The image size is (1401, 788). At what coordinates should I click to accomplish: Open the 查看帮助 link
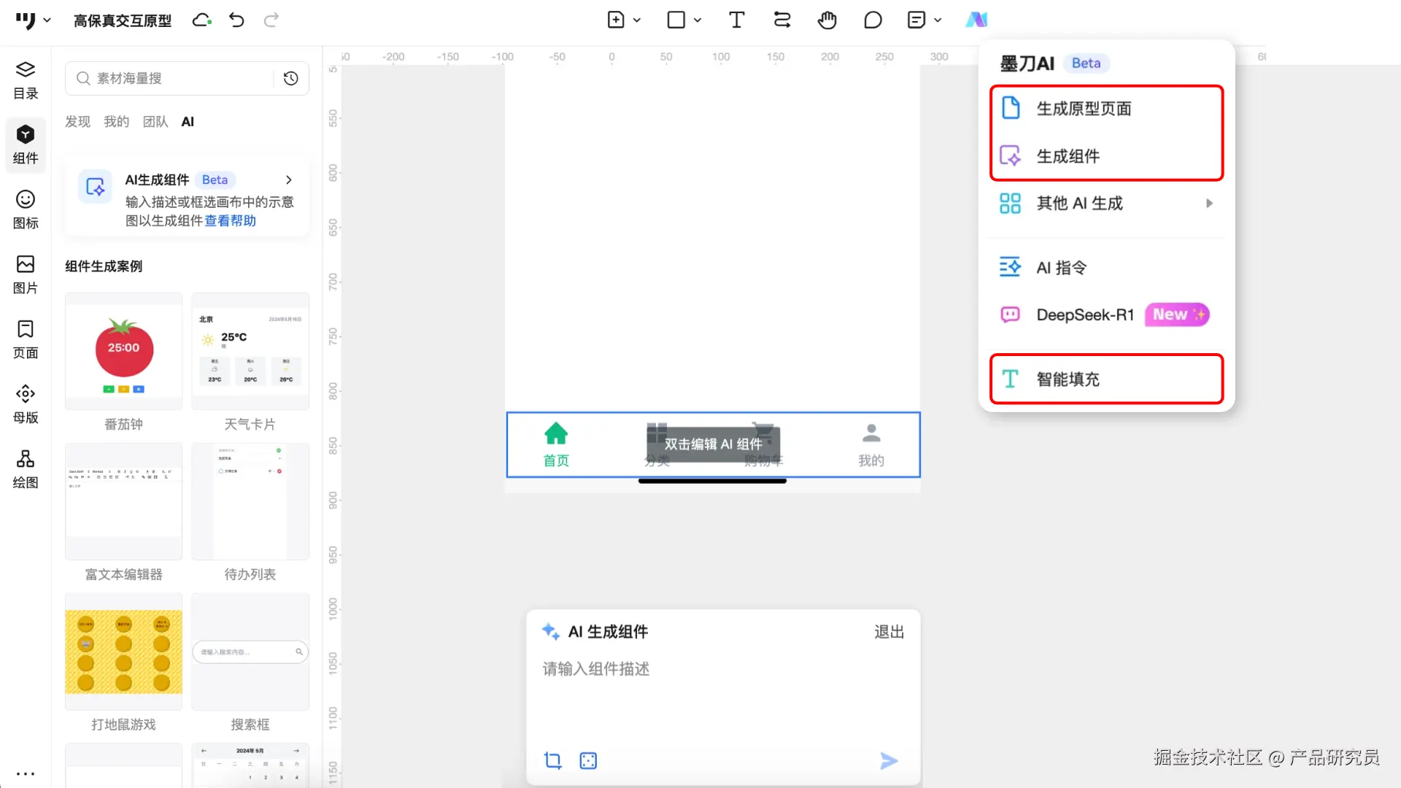click(x=230, y=220)
